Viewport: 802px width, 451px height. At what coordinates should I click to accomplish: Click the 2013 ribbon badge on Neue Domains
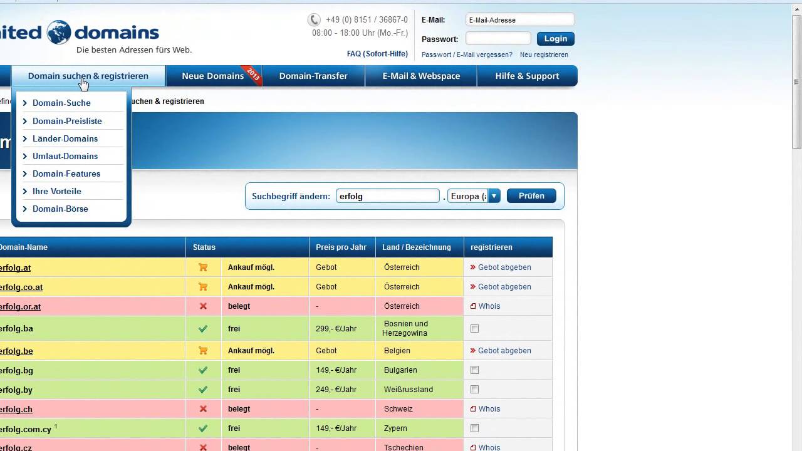click(x=253, y=74)
